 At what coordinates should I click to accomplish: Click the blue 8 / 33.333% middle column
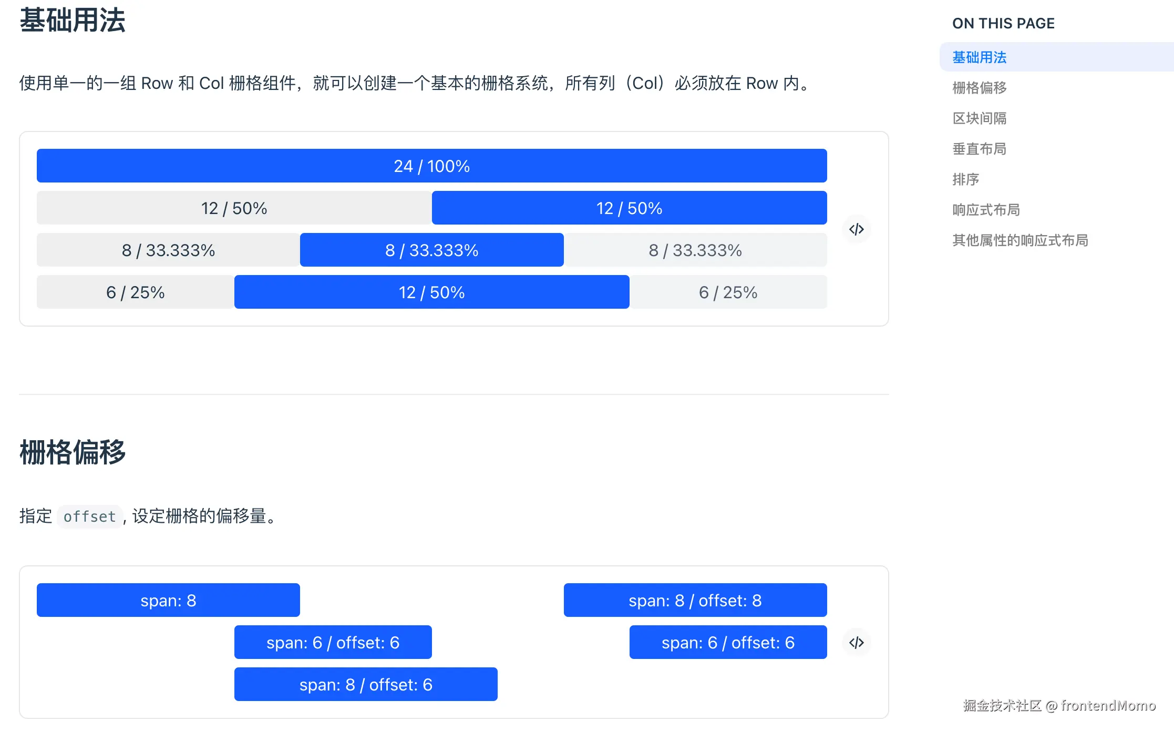point(431,250)
